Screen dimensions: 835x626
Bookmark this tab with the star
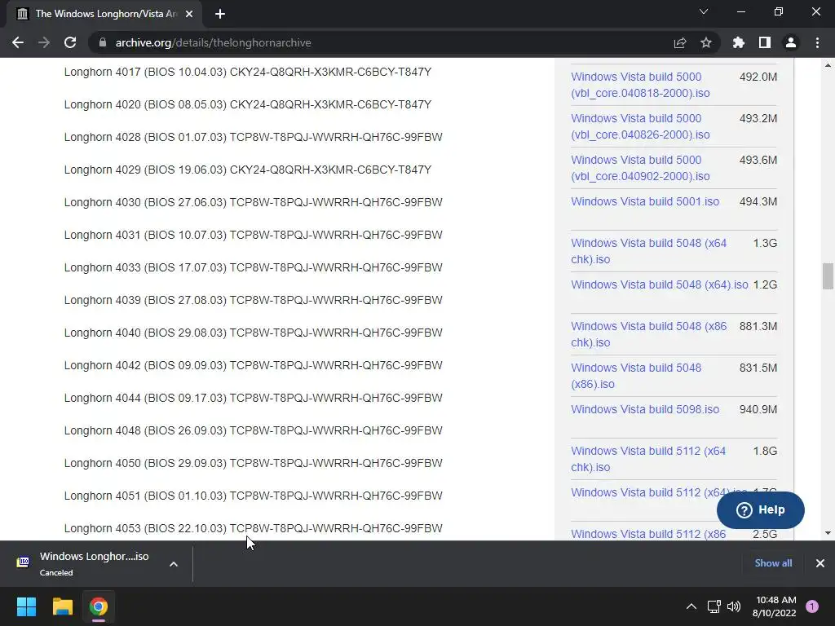pyautogui.click(x=705, y=42)
